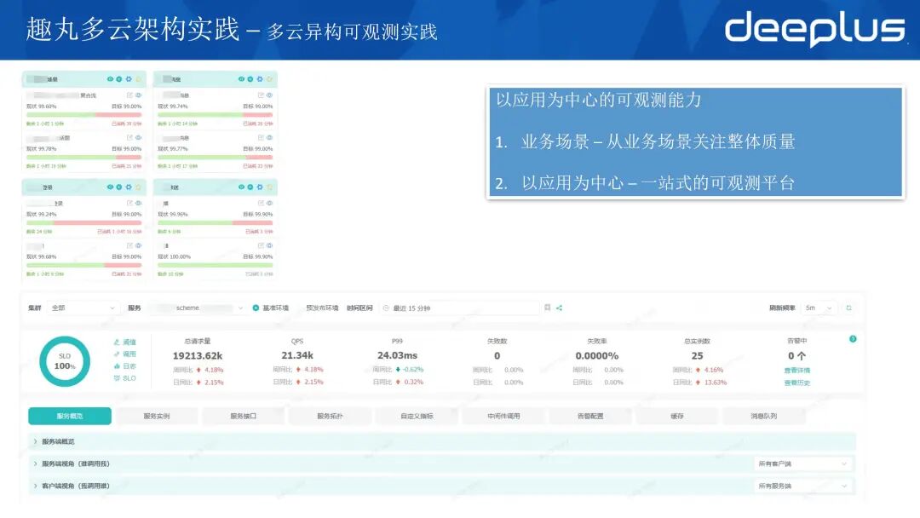Open the 阈值 shortcut beside the SLO ring
Screen dimensions: 920x518
pos(125,342)
